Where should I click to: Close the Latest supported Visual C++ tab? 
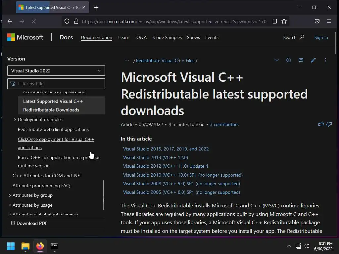pyautogui.click(x=84, y=7)
